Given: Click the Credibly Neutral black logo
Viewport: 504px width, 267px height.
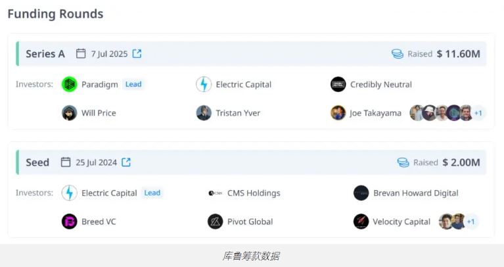Looking at the screenshot, I should click(338, 84).
